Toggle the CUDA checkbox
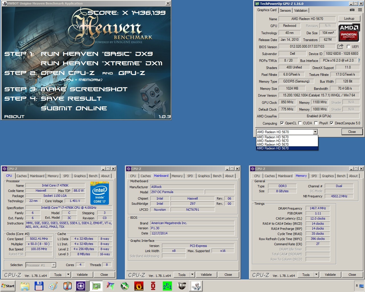This screenshot has height=292, width=365. coord(300,123)
